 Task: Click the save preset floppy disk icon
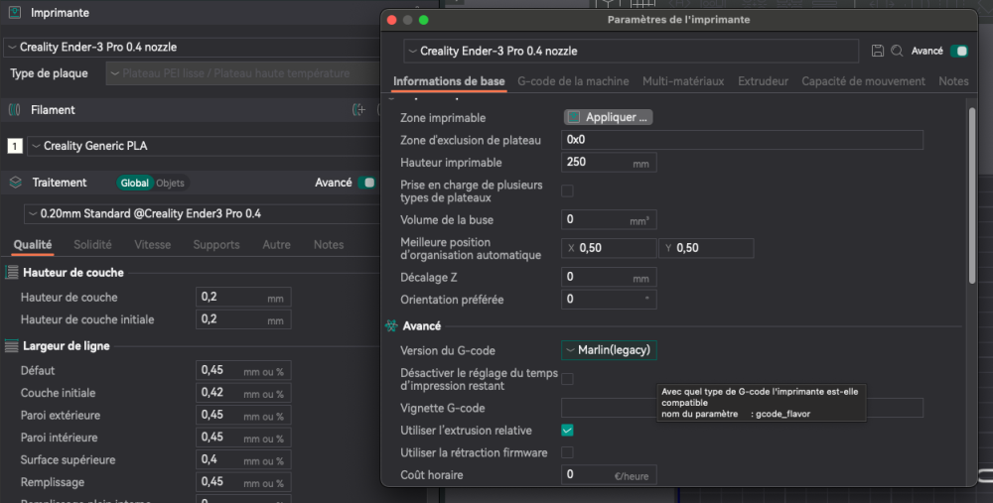(x=877, y=51)
